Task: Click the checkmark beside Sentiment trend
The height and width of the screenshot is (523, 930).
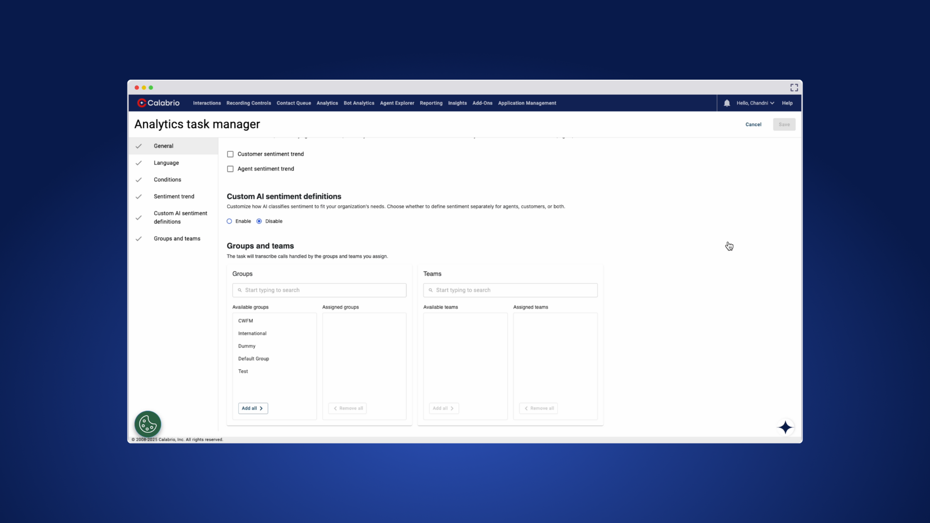Action: [139, 197]
